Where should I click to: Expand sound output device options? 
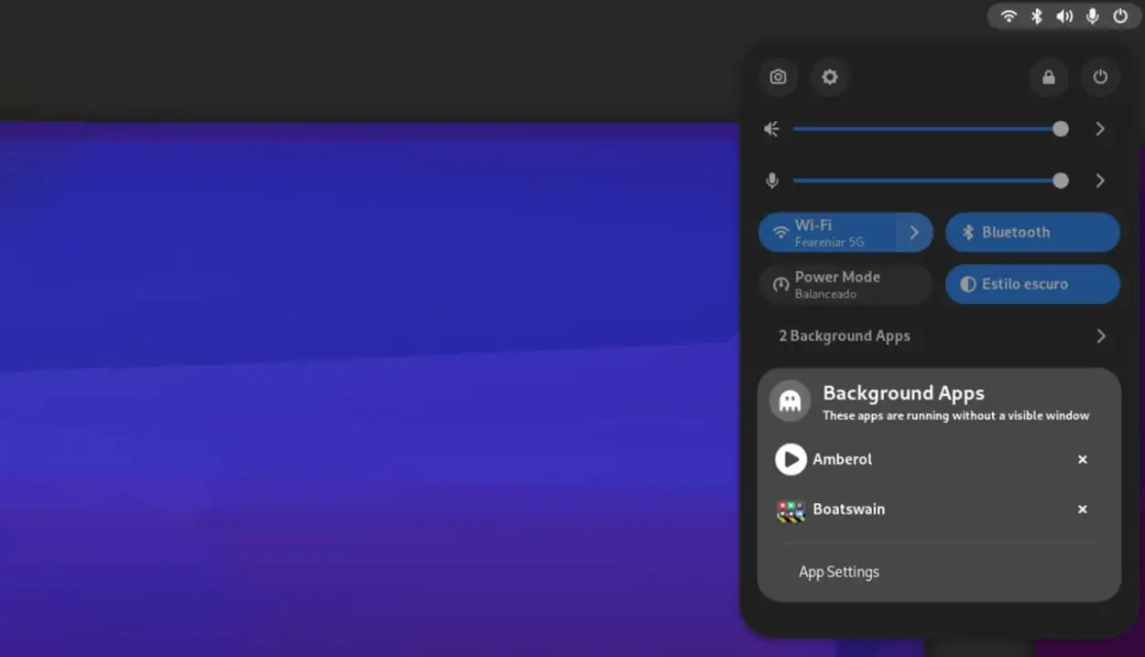pos(1100,129)
